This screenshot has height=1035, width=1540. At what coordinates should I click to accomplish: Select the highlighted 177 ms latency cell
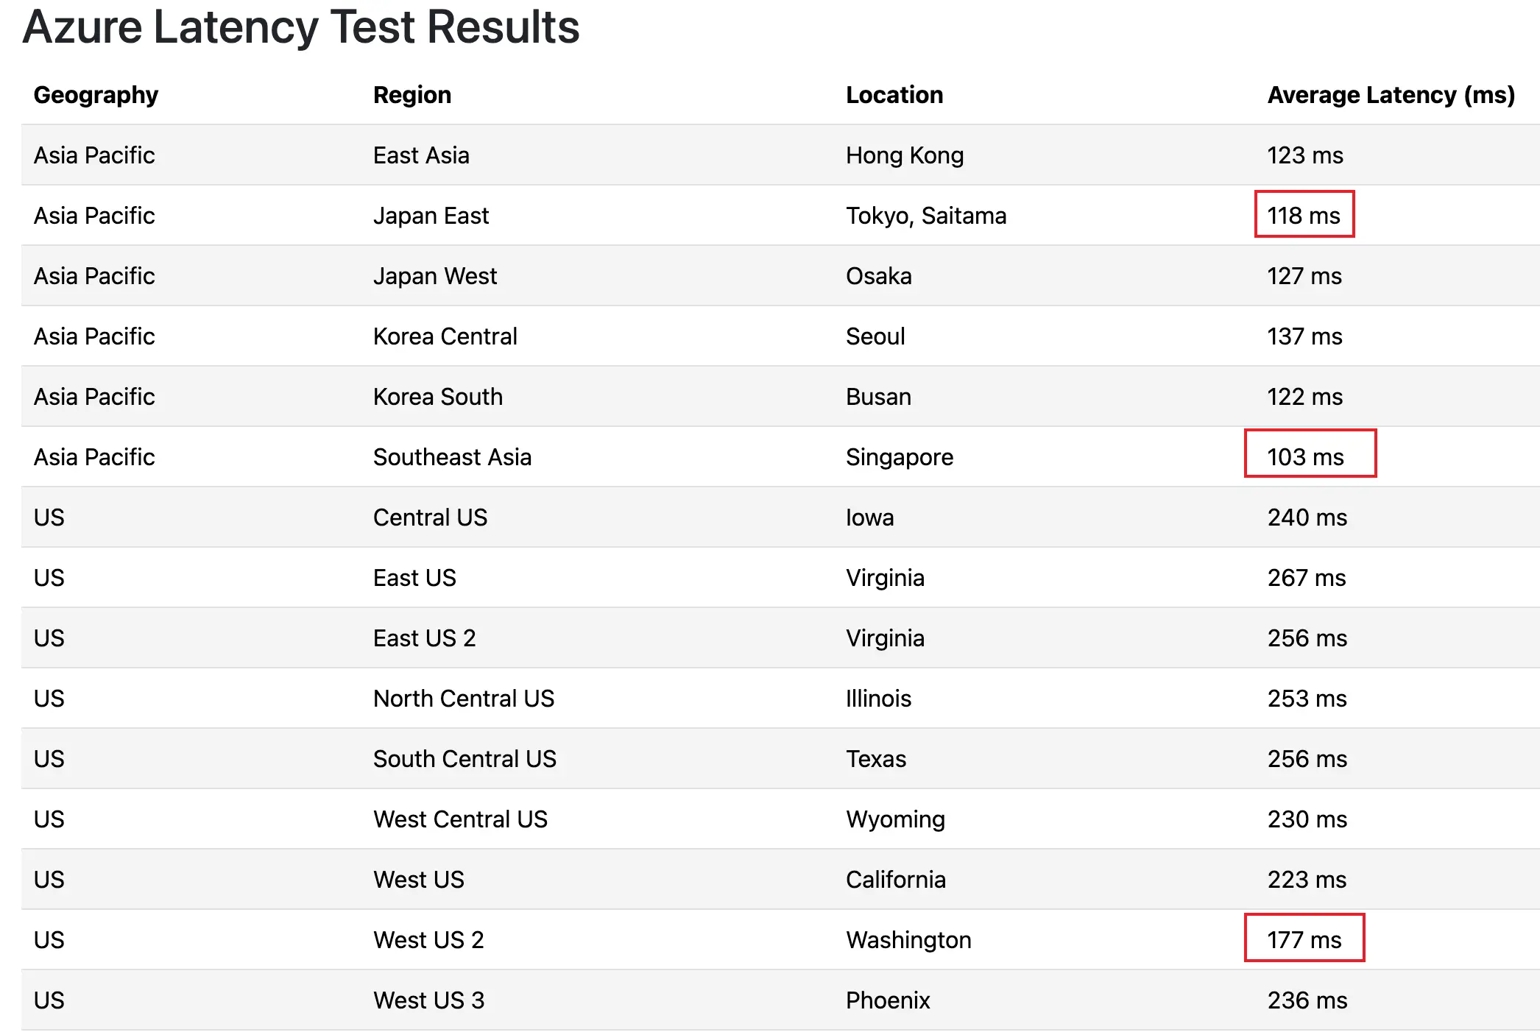point(1304,939)
